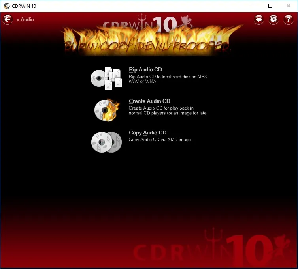Image resolution: width=298 pixels, height=269 pixels.
Task: Open the Copy Audio CD heading
Action: coord(148,133)
